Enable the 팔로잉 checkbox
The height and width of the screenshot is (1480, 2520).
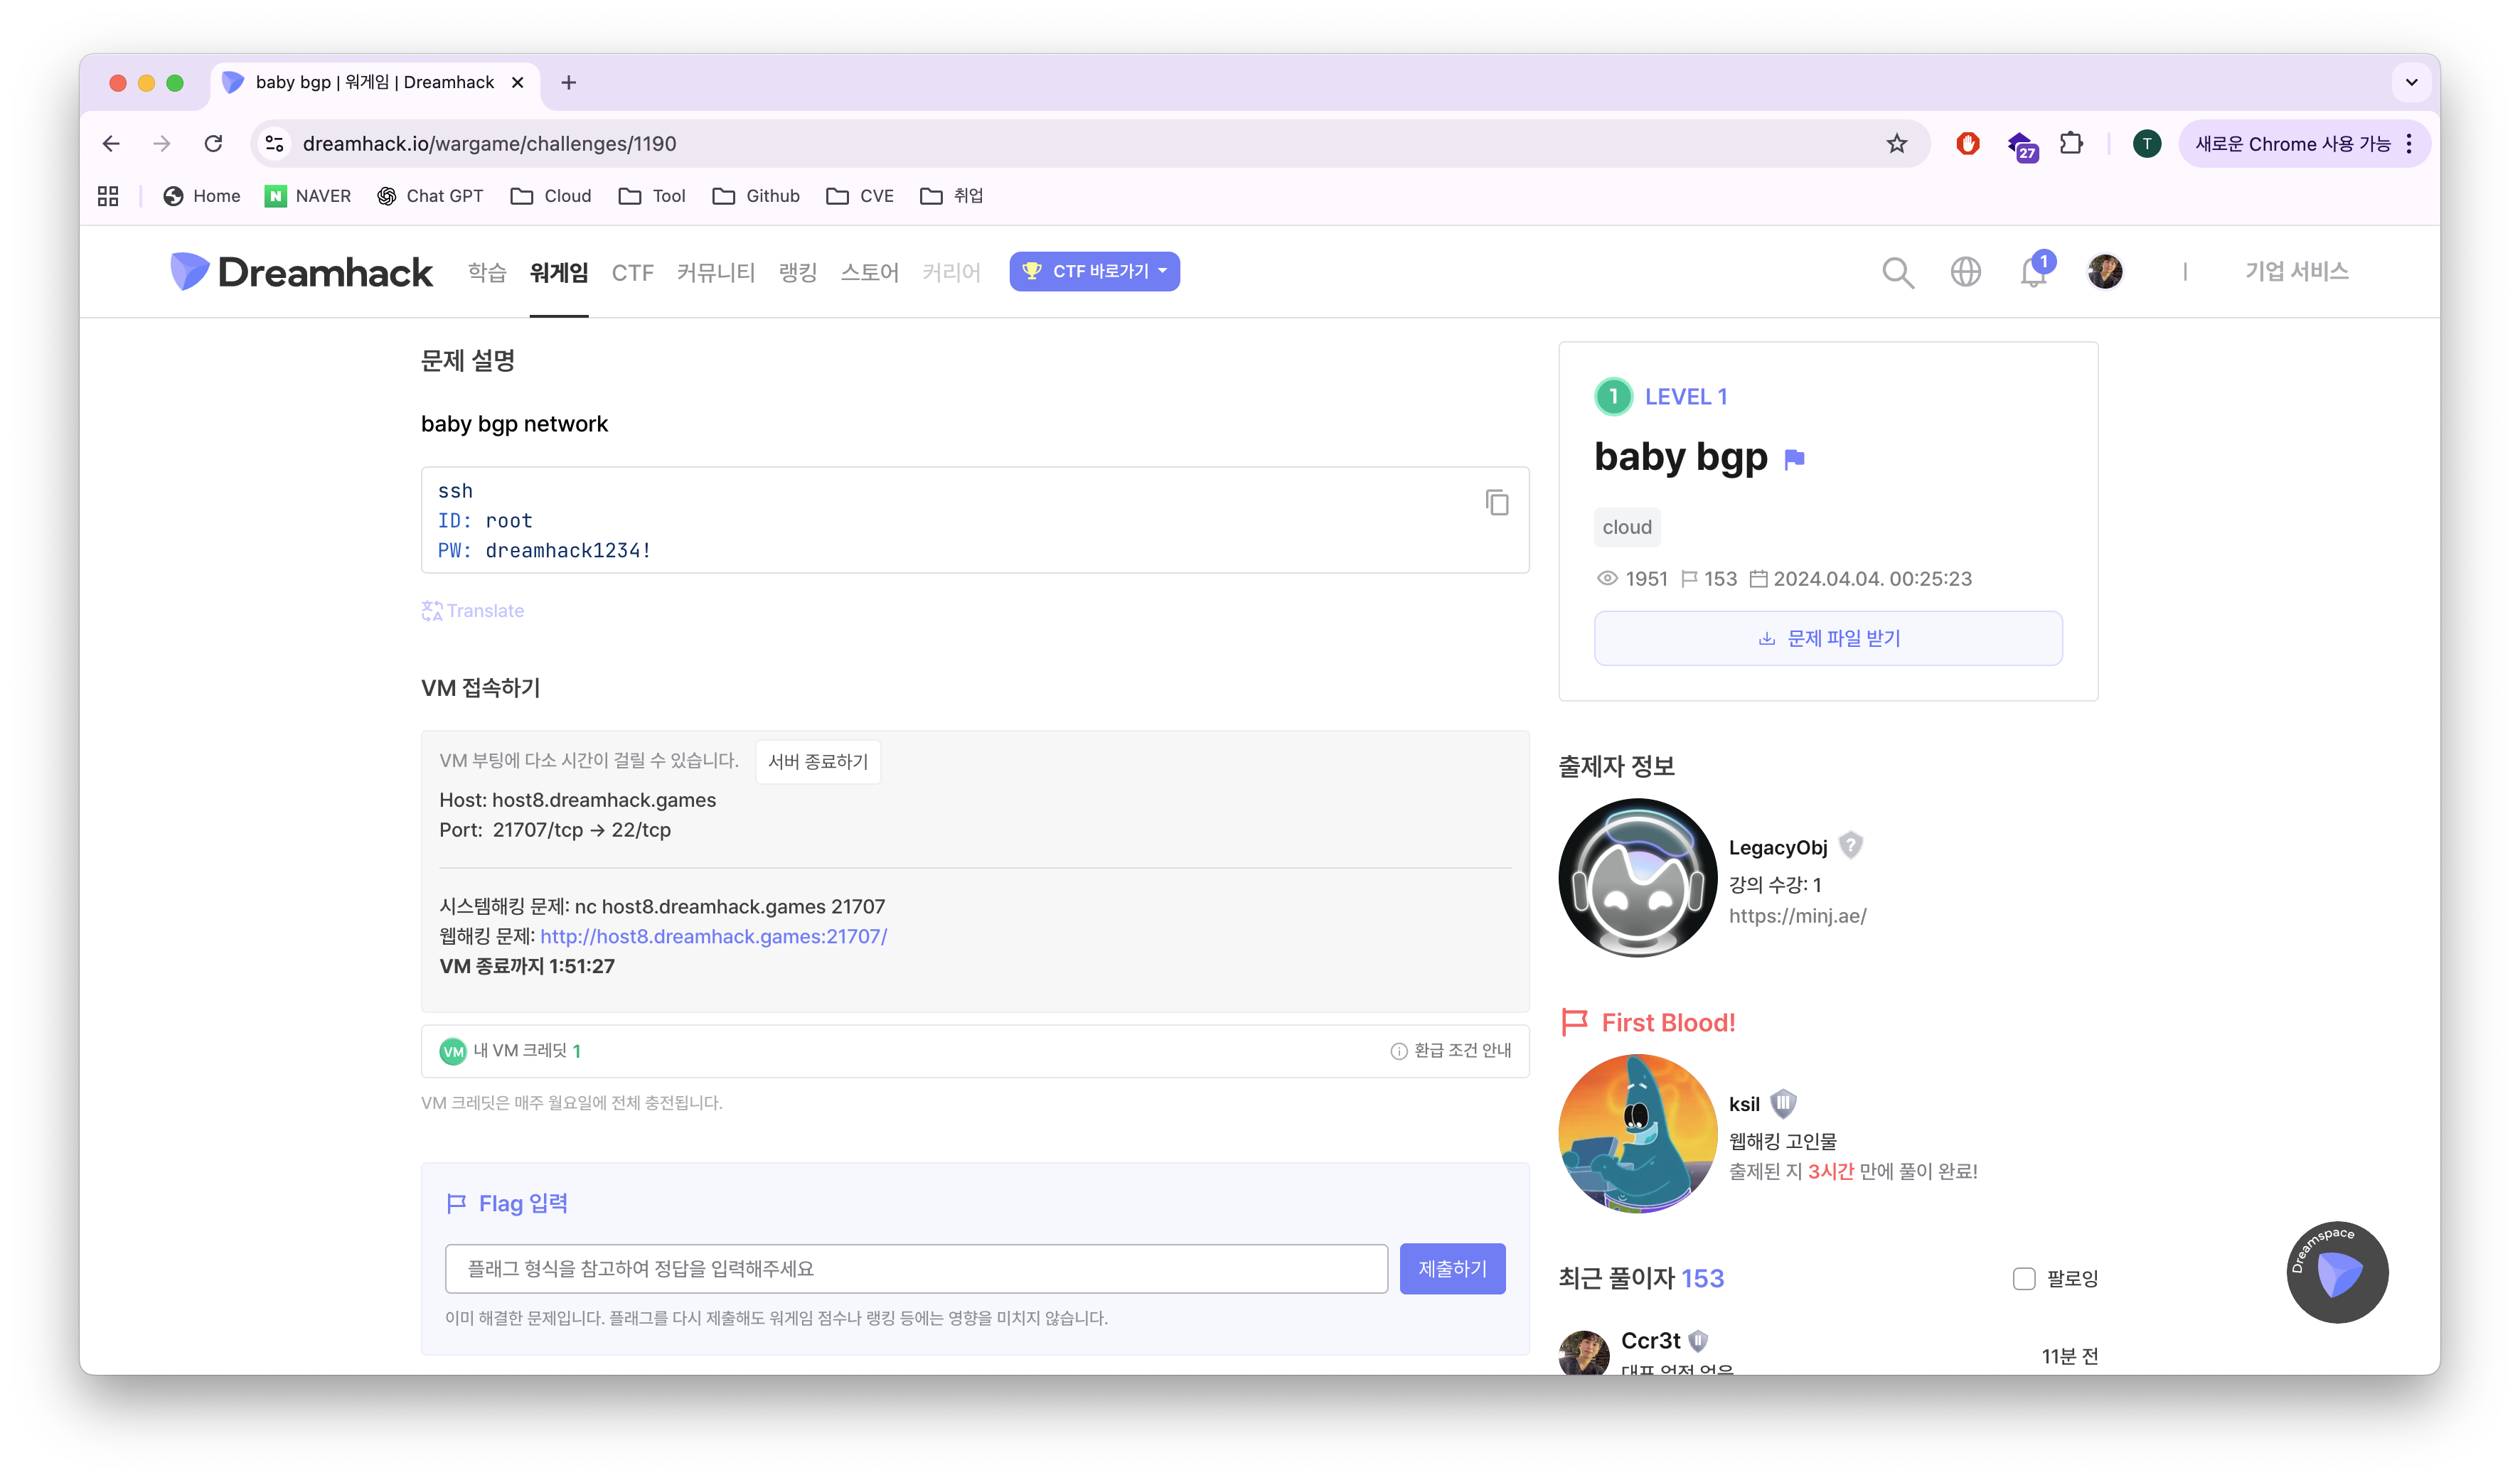tap(2024, 1278)
